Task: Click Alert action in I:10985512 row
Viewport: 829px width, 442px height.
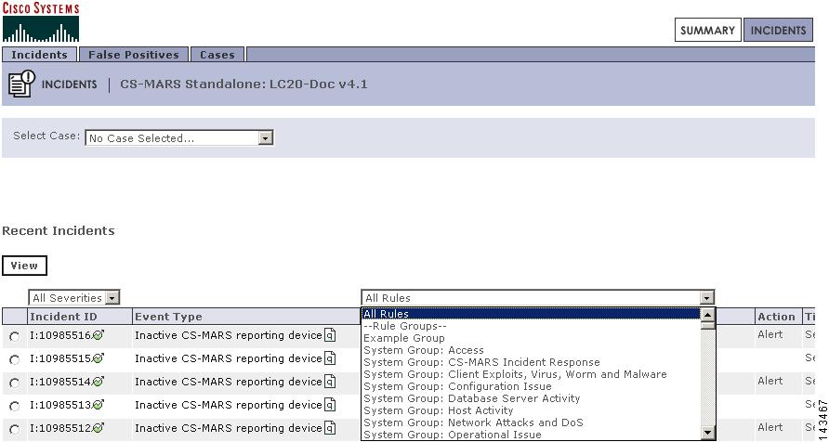Action: 770,427
